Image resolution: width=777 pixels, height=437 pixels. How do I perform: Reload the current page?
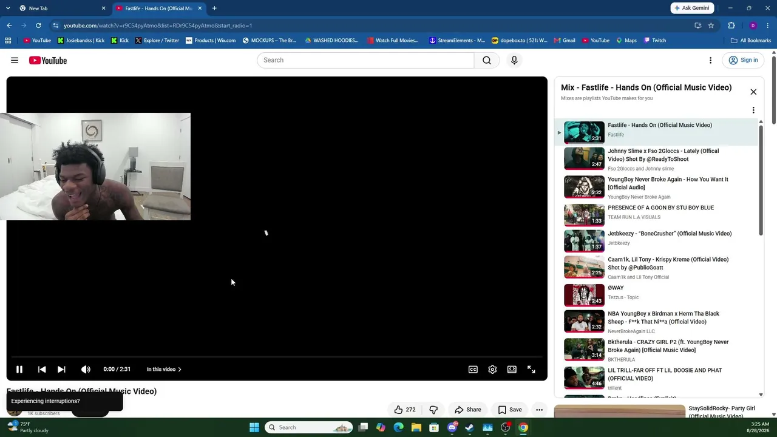coord(38,25)
